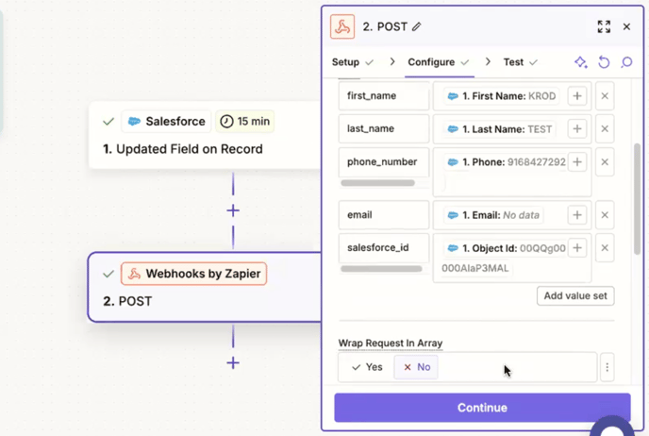Edit the phone_number key field
This screenshot has width=649, height=436.
[x=384, y=162]
